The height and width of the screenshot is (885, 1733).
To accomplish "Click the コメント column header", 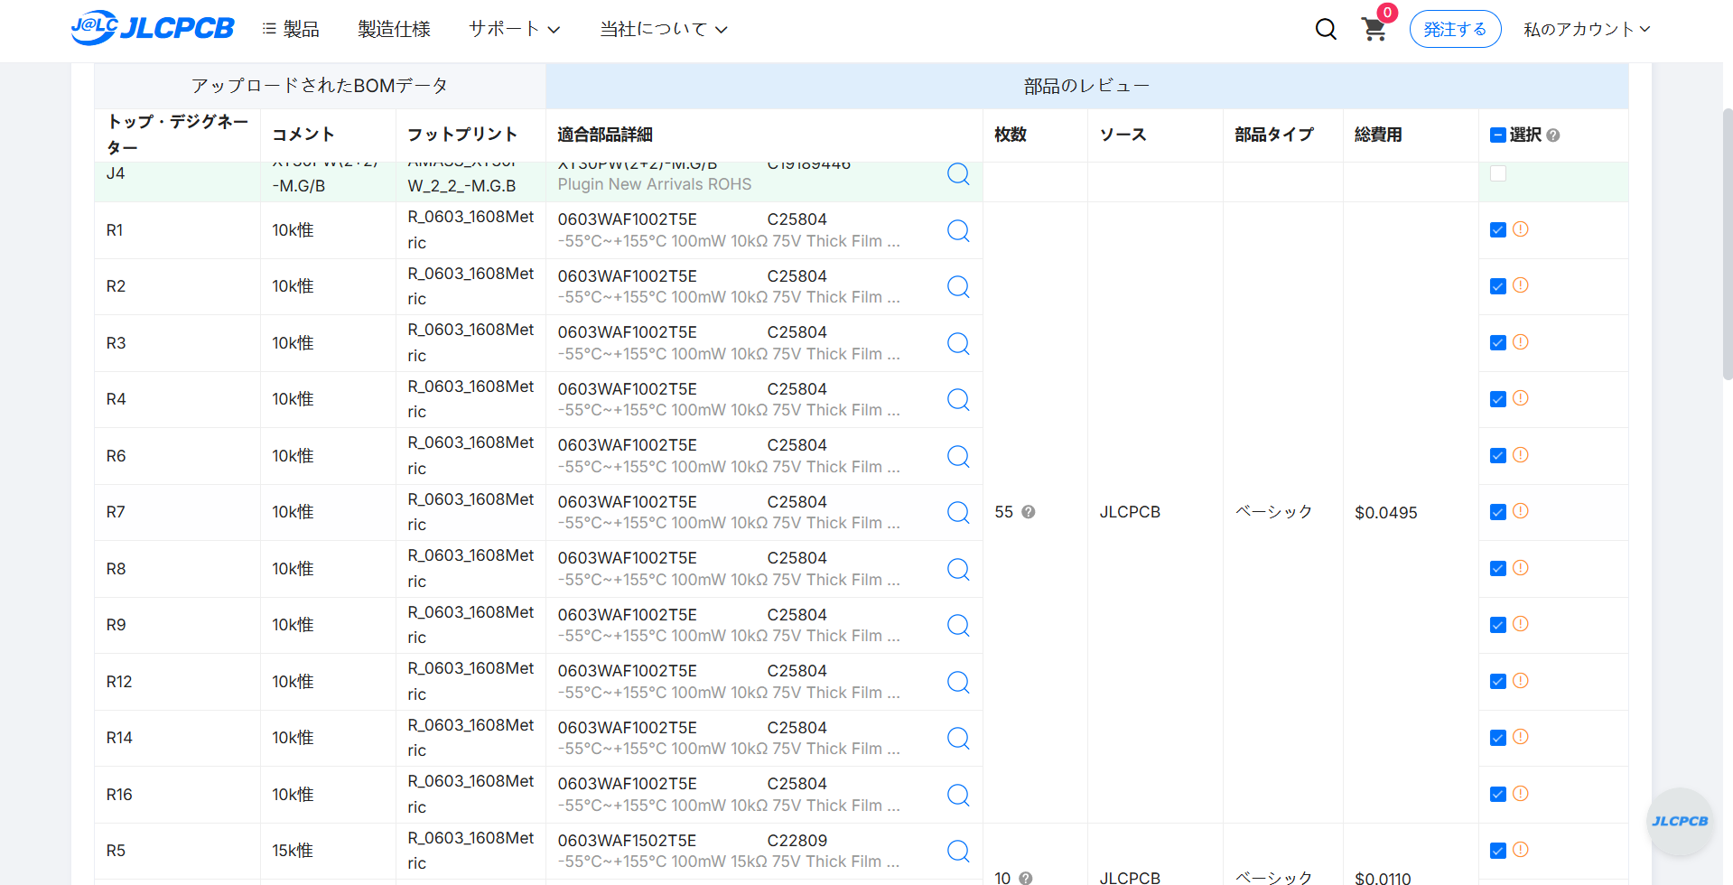I will click(303, 135).
